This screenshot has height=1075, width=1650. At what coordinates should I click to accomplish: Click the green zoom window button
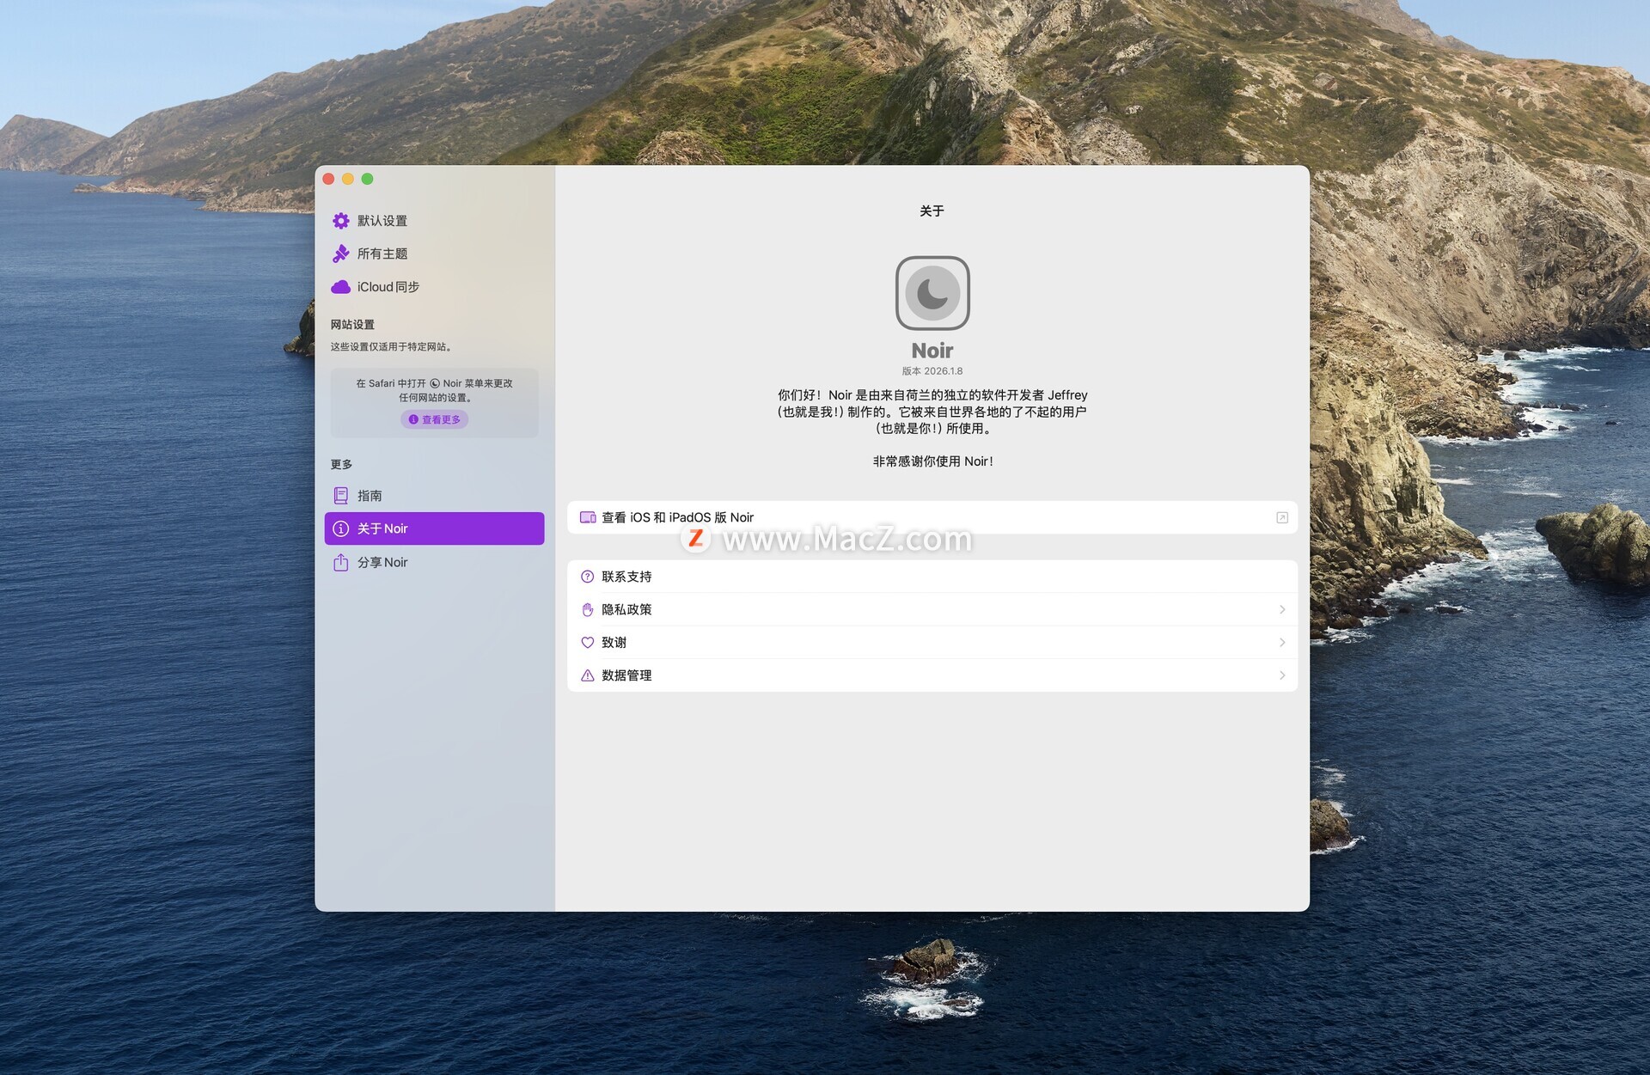(x=368, y=179)
